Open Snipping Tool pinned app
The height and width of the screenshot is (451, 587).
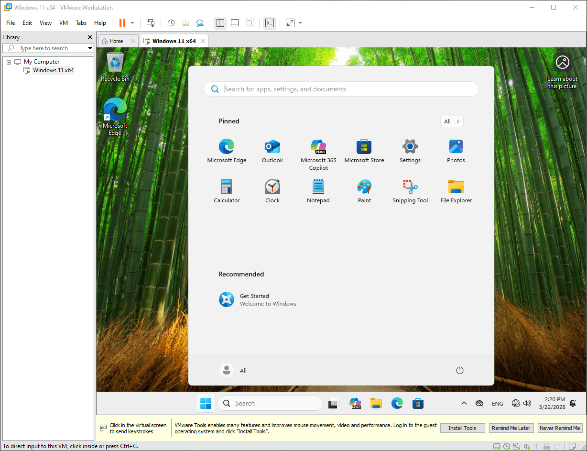pos(410,191)
